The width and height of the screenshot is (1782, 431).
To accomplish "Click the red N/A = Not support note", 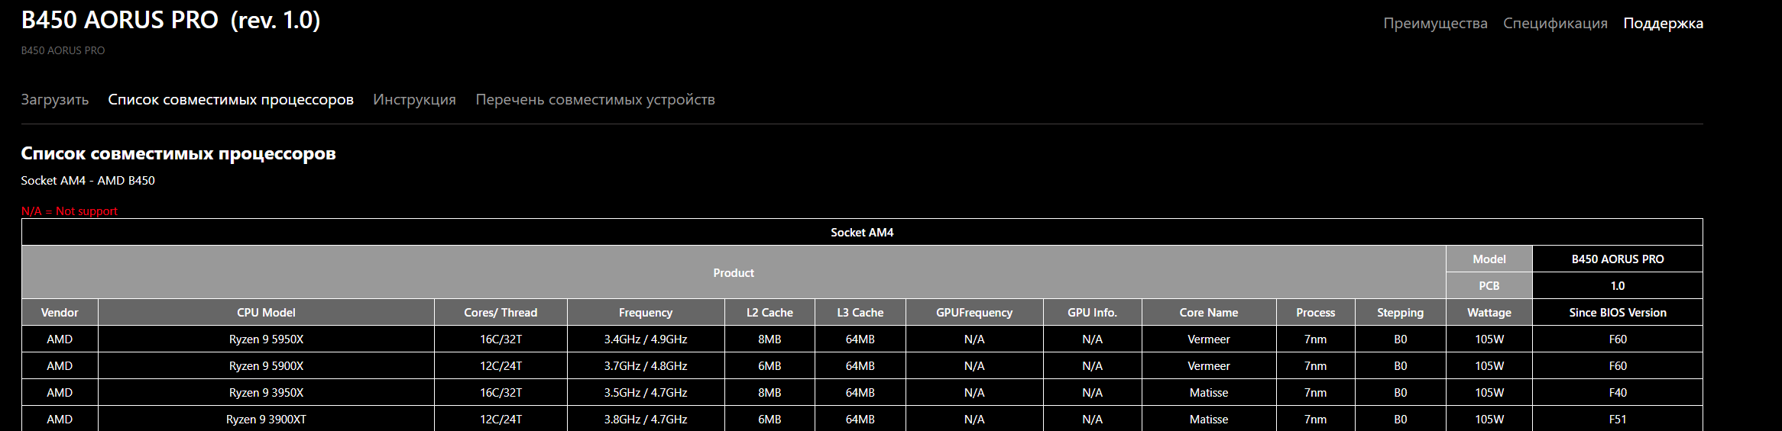I will (70, 211).
